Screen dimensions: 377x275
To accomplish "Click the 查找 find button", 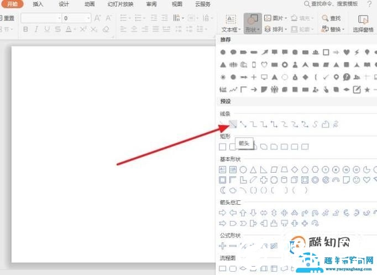I will [331, 18].
